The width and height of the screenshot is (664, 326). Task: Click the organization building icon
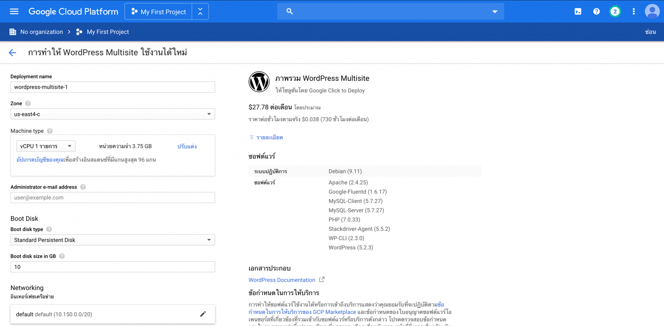[13, 32]
